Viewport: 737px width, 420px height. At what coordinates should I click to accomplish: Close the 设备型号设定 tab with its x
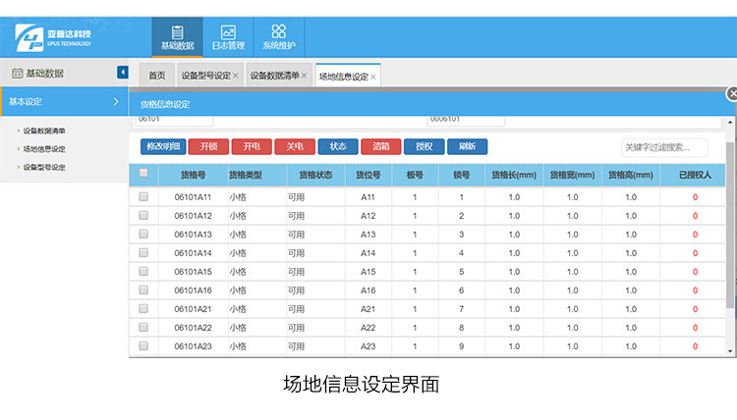pos(236,76)
